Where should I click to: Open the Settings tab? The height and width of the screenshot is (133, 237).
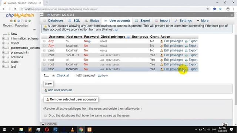coord(183,21)
